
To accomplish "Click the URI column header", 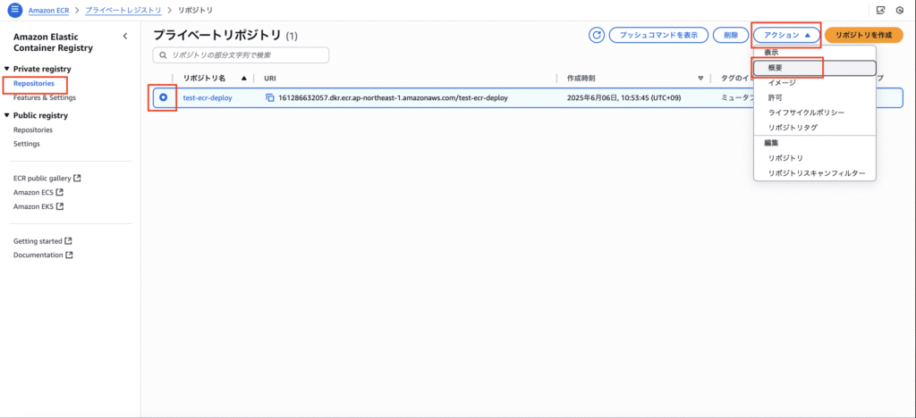I will tap(270, 78).
